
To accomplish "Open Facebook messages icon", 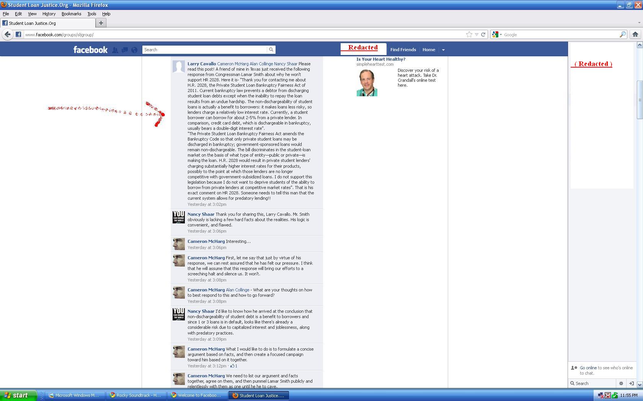I will click(x=124, y=50).
